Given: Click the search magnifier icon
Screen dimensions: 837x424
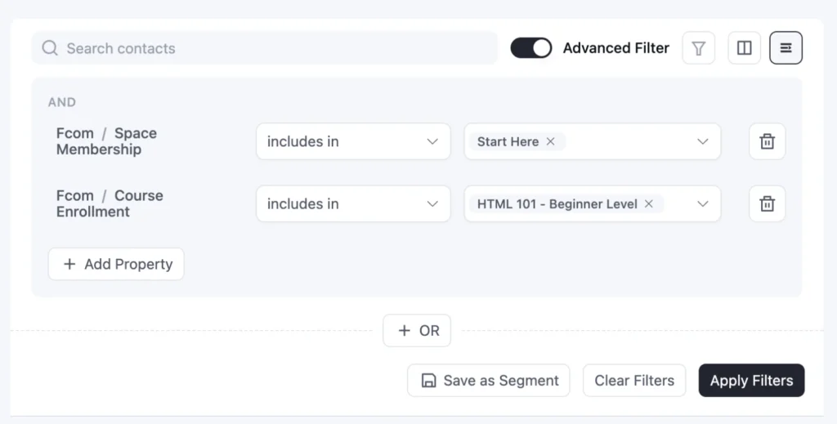Looking at the screenshot, I should click(50, 48).
